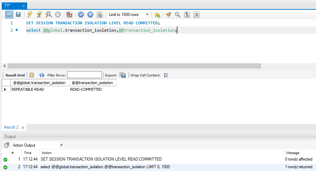Click the '1 row(s) returned' message

pyautogui.click(x=299, y=167)
